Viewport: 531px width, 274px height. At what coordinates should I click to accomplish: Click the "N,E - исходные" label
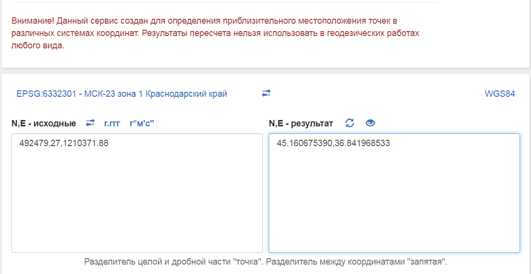pyautogui.click(x=44, y=123)
